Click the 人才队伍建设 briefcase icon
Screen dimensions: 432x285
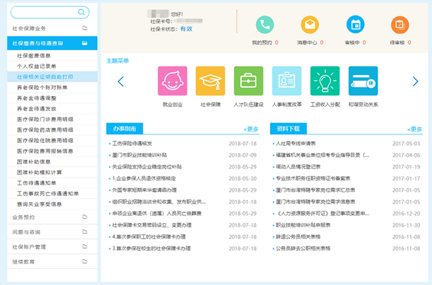coord(248,81)
